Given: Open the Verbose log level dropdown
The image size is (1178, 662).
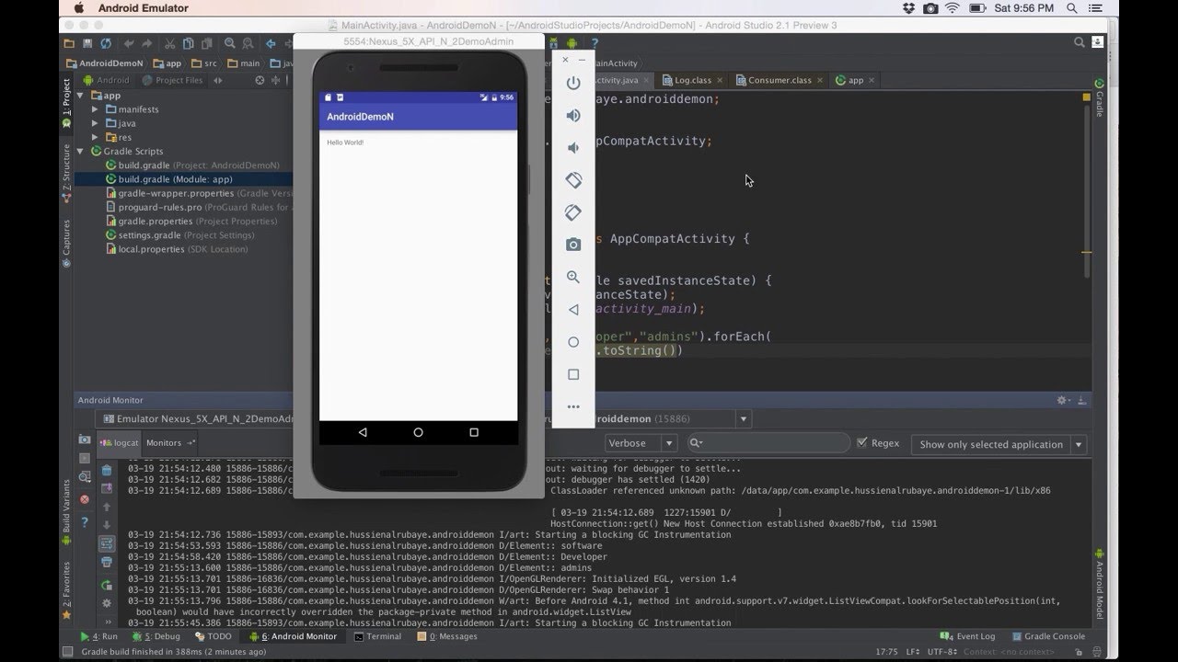Looking at the screenshot, I should pos(641,443).
